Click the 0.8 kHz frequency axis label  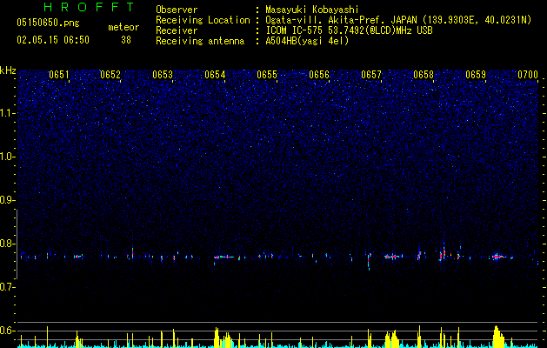click(x=8, y=244)
